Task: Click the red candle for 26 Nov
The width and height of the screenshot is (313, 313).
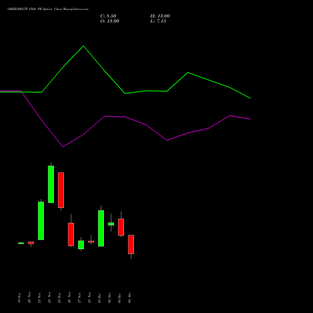Action: coord(71,234)
